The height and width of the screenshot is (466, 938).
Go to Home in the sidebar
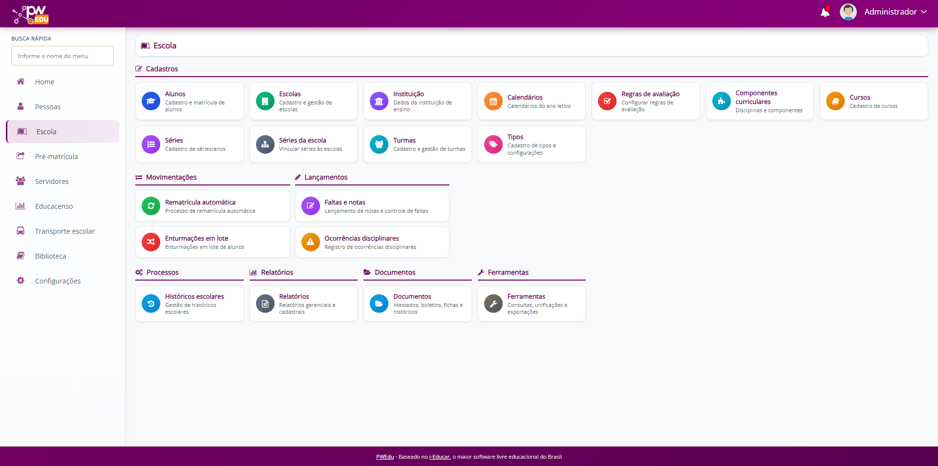(44, 82)
